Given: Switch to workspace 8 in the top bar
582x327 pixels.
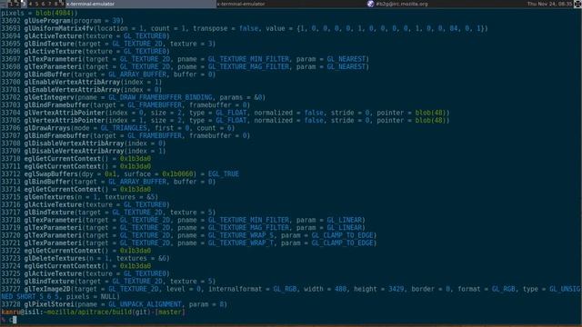Looking at the screenshot, I should [55, 4].
